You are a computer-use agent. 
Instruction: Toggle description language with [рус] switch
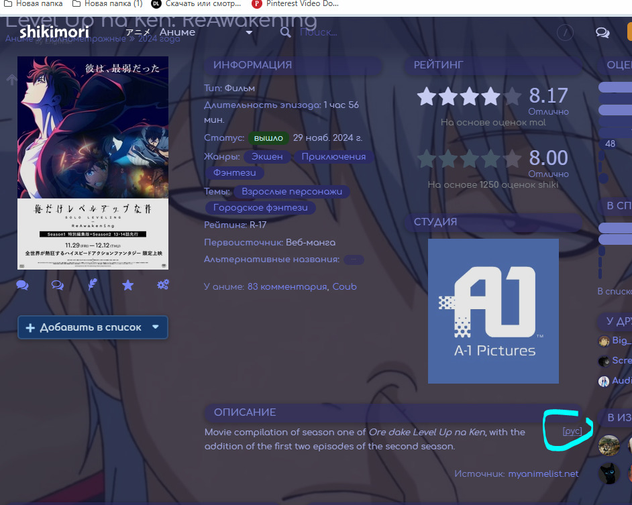point(572,431)
